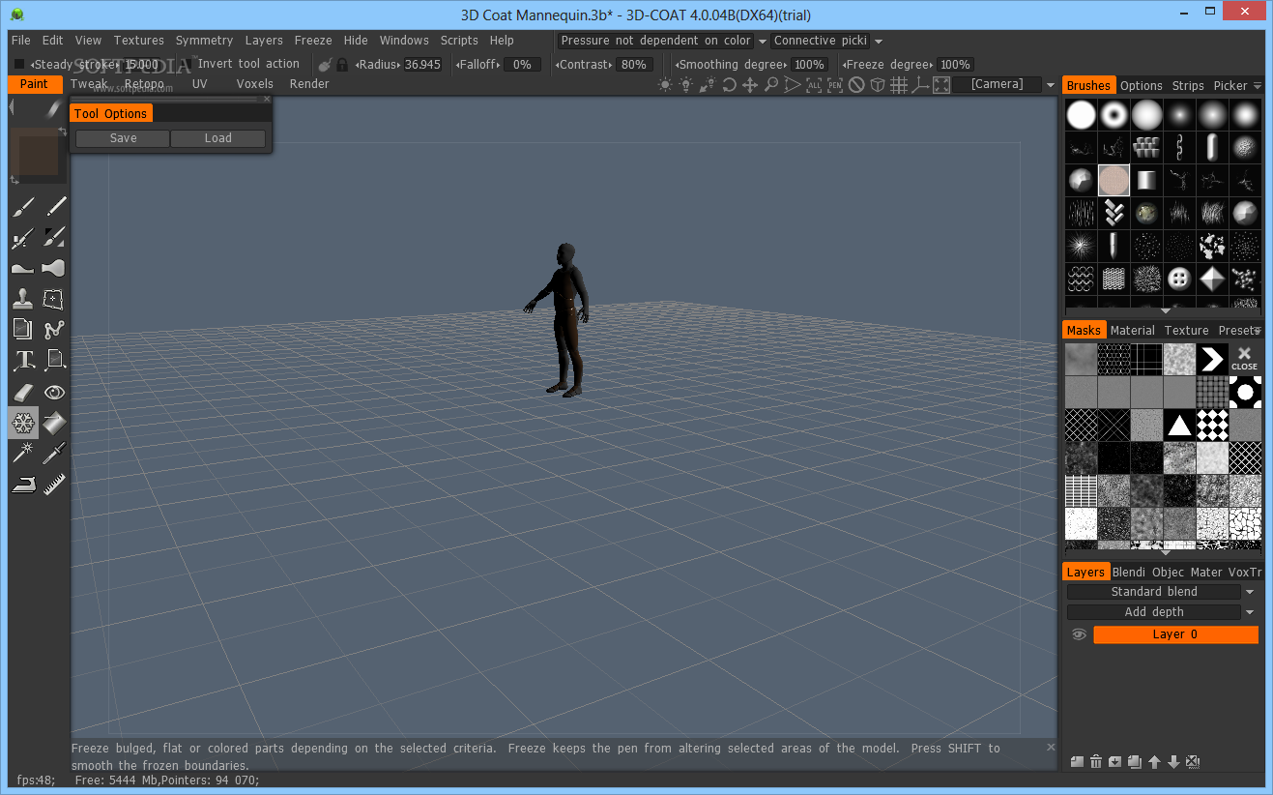This screenshot has width=1273, height=795.
Task: Click the perspective cube icon
Action: pos(878,85)
